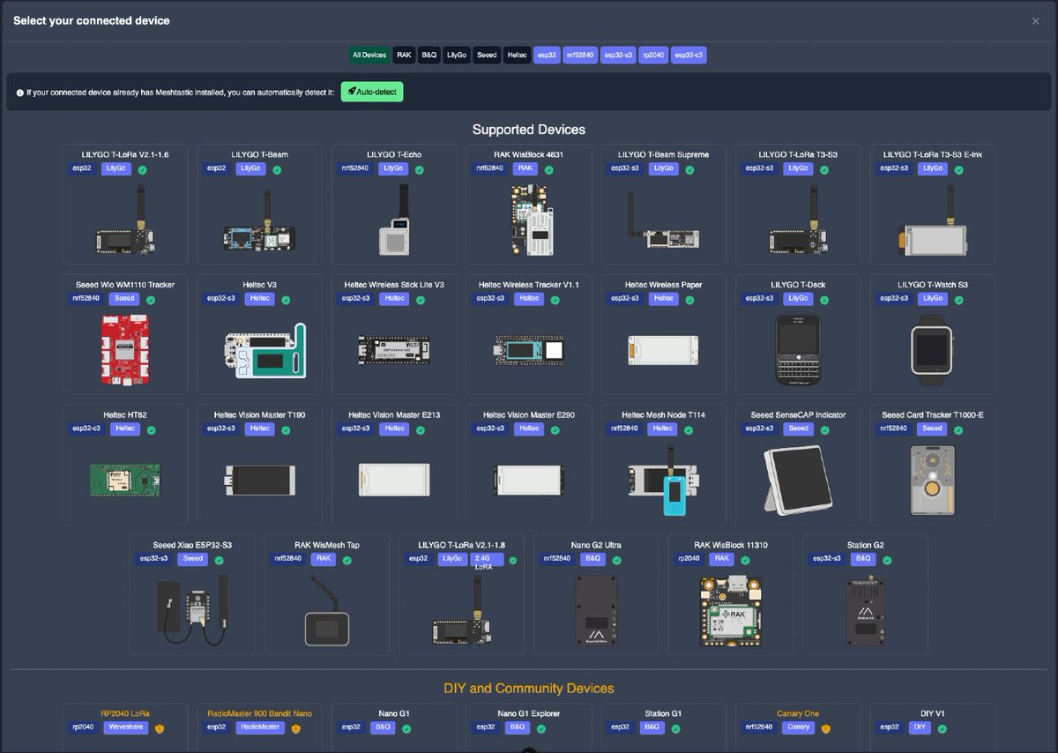Show only Seeed devices in top filter

point(487,55)
